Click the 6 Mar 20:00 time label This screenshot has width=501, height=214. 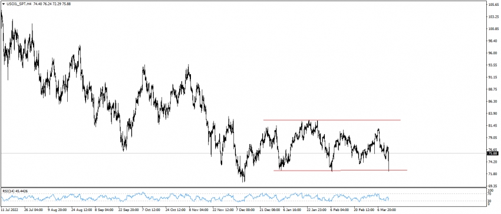[x=387, y=210]
